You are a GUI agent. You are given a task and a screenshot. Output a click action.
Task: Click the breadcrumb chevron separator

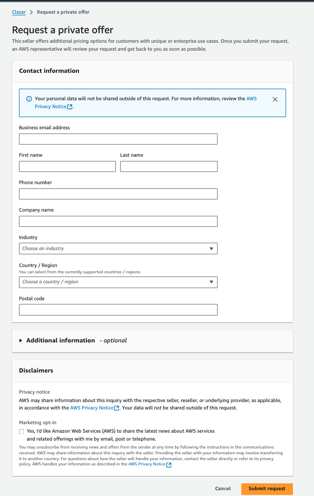click(31, 12)
